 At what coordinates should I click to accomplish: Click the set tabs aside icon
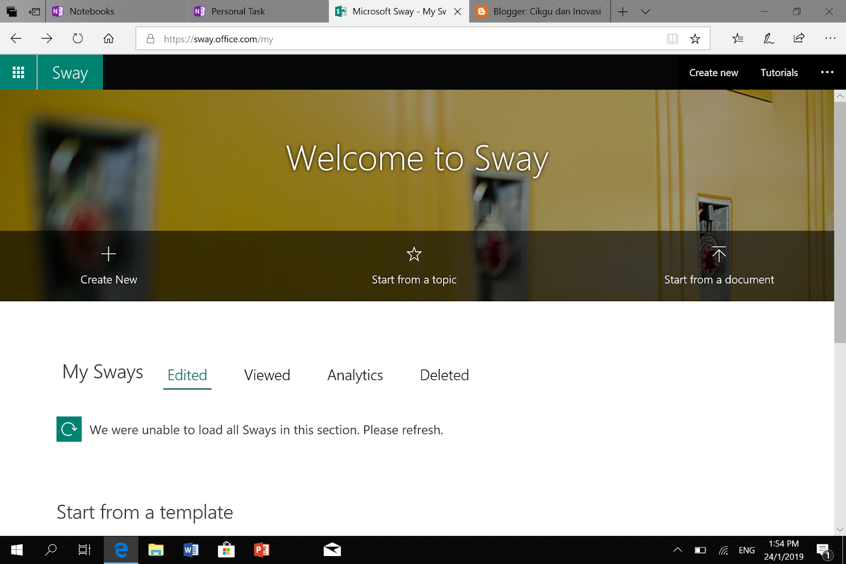(x=34, y=11)
